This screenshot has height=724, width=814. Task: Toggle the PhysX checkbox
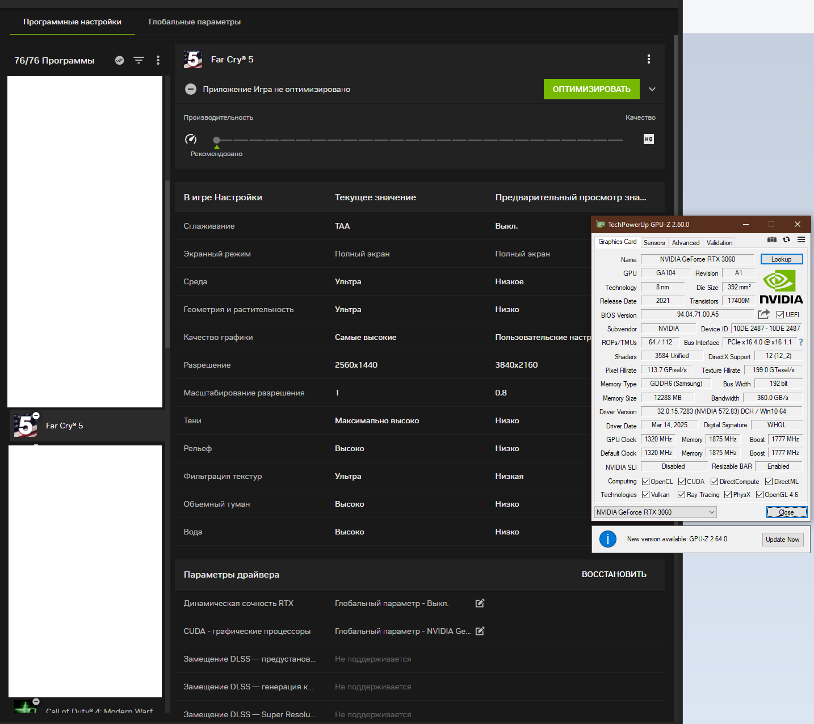728,495
